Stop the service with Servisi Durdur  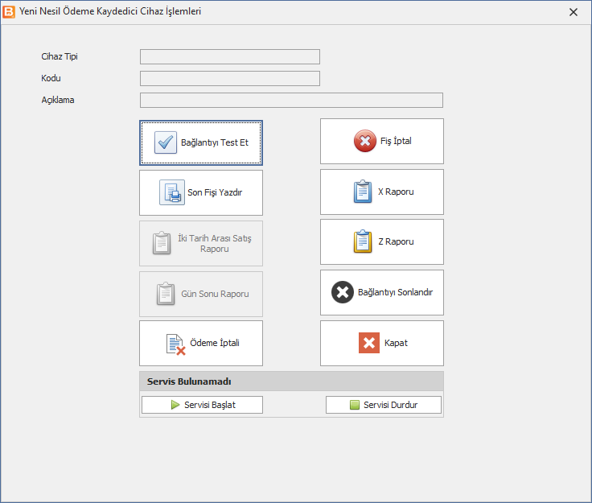[383, 405]
